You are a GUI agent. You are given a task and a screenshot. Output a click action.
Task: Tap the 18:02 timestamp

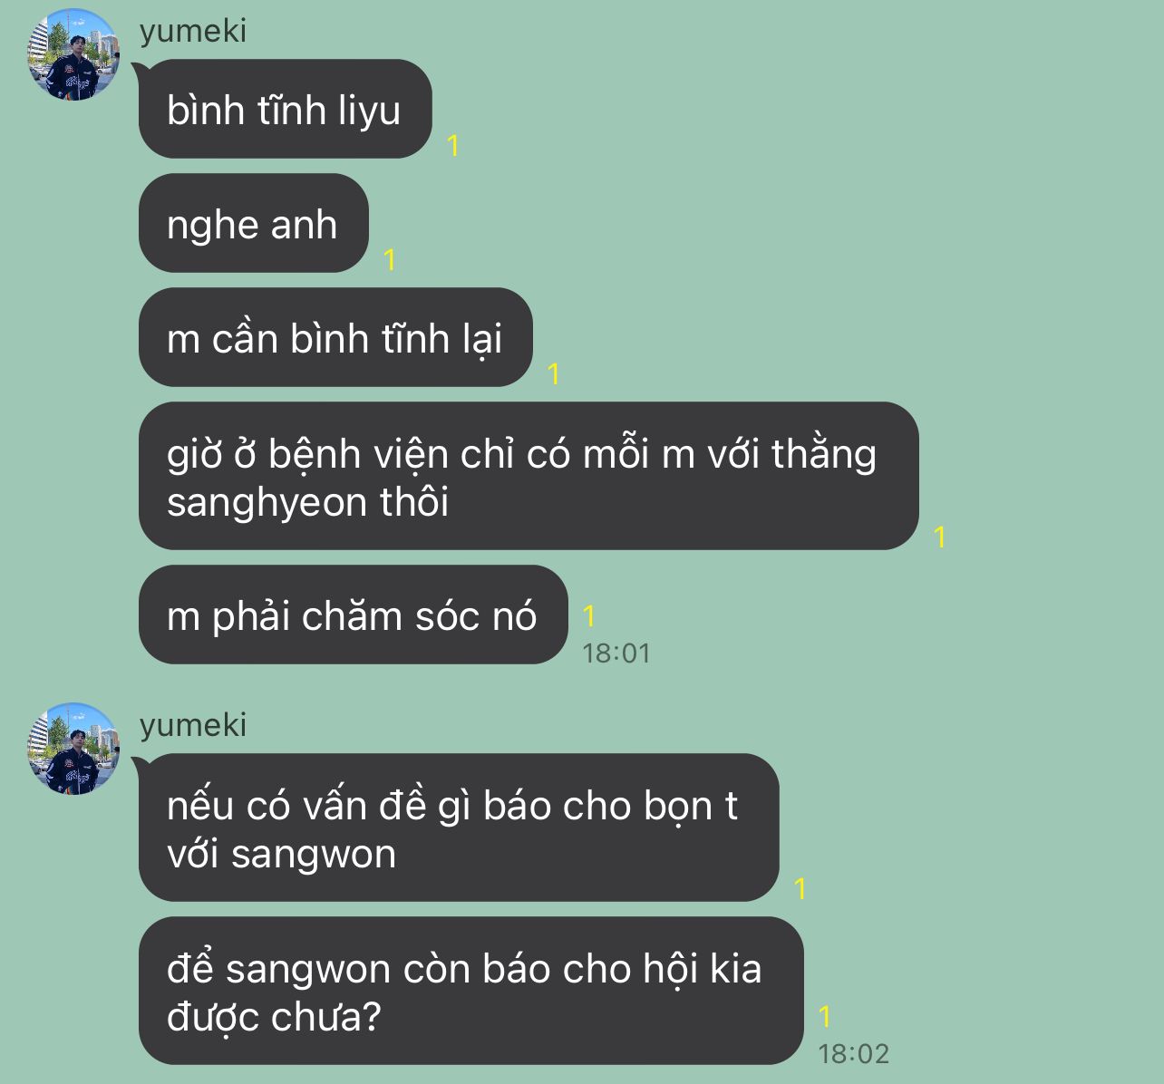point(854,1054)
